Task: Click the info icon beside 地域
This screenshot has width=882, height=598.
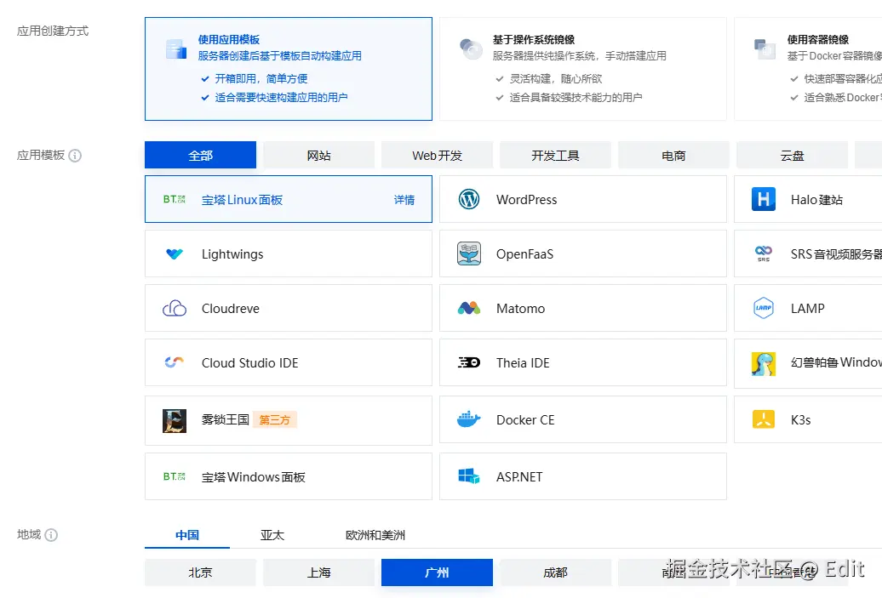Action: [x=51, y=535]
